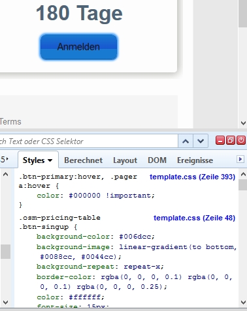Image resolution: width=247 pixels, height=311 pixels.
Task: Switch to the Layout tab
Action: pos(125,160)
